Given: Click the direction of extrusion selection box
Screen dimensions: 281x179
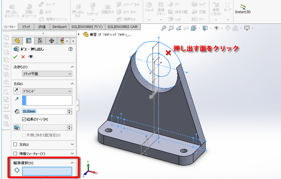Looking at the screenshot, I should (47, 101).
